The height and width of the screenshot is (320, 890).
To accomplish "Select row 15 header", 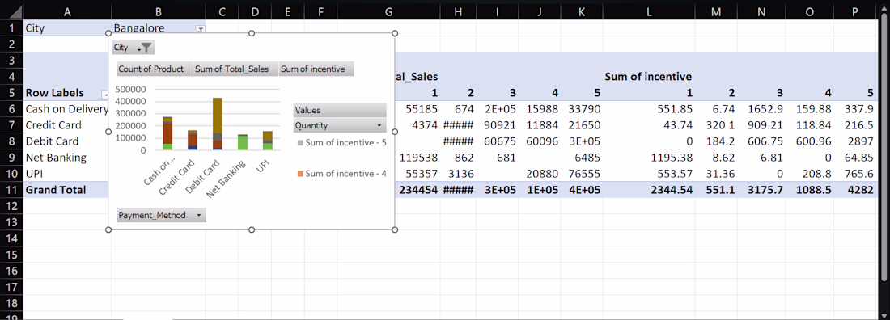I will 11,255.
